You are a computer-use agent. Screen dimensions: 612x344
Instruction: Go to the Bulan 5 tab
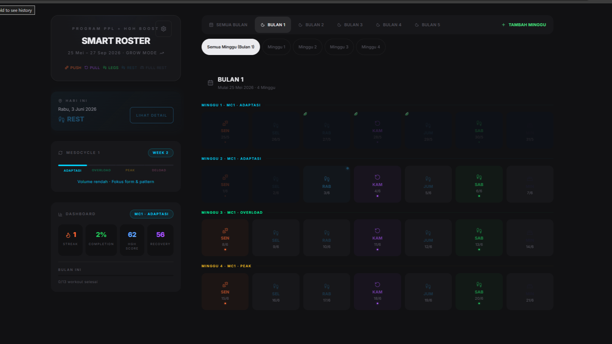click(427, 25)
